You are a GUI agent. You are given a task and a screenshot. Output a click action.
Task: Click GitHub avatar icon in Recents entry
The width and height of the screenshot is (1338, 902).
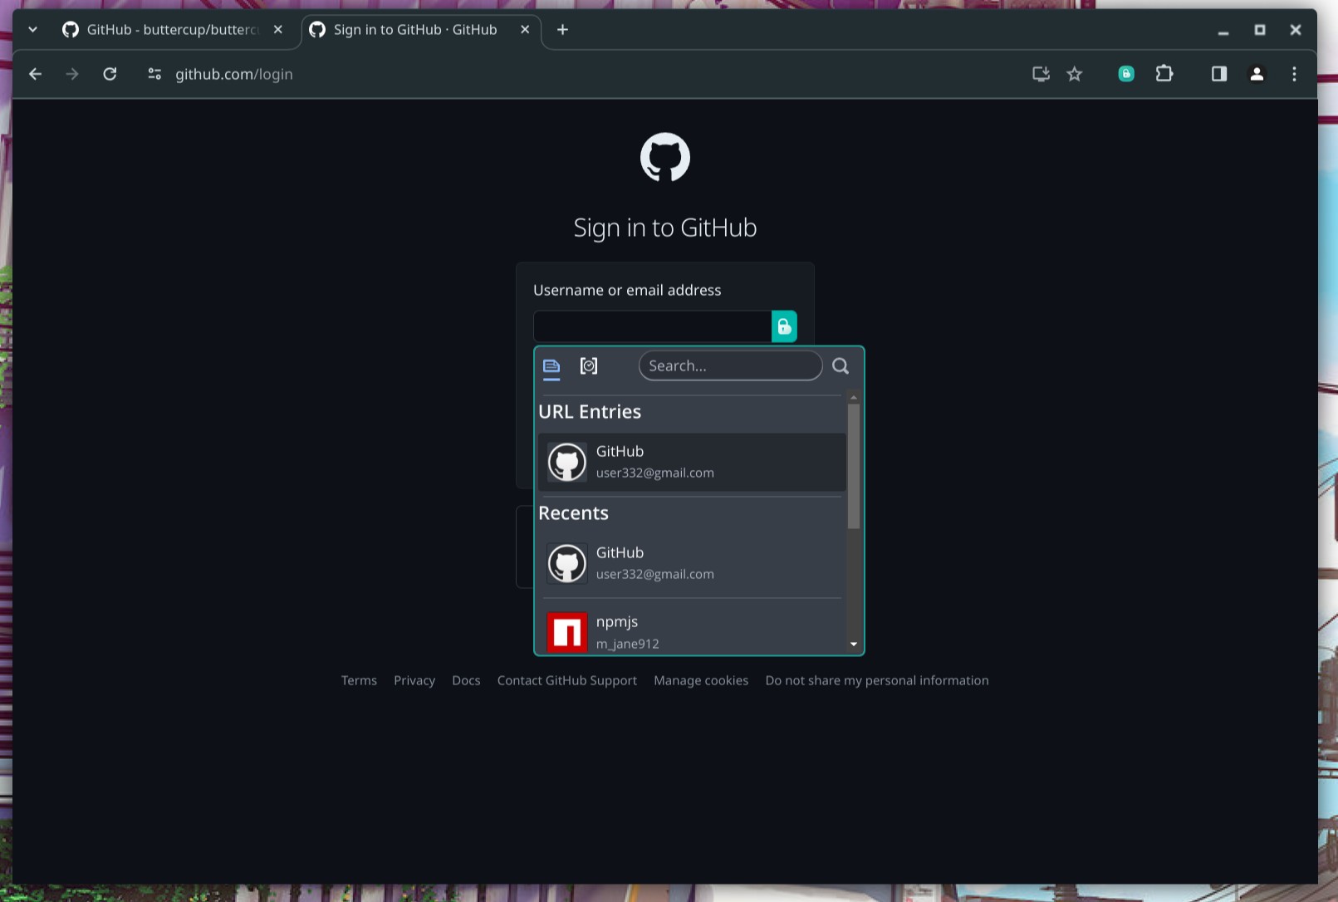(567, 564)
